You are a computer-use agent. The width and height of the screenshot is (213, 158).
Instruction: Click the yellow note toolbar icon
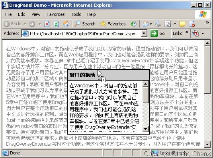coord(182,24)
